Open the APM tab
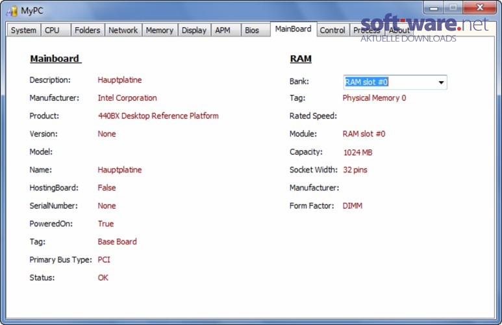The image size is (502, 325). pos(226,30)
